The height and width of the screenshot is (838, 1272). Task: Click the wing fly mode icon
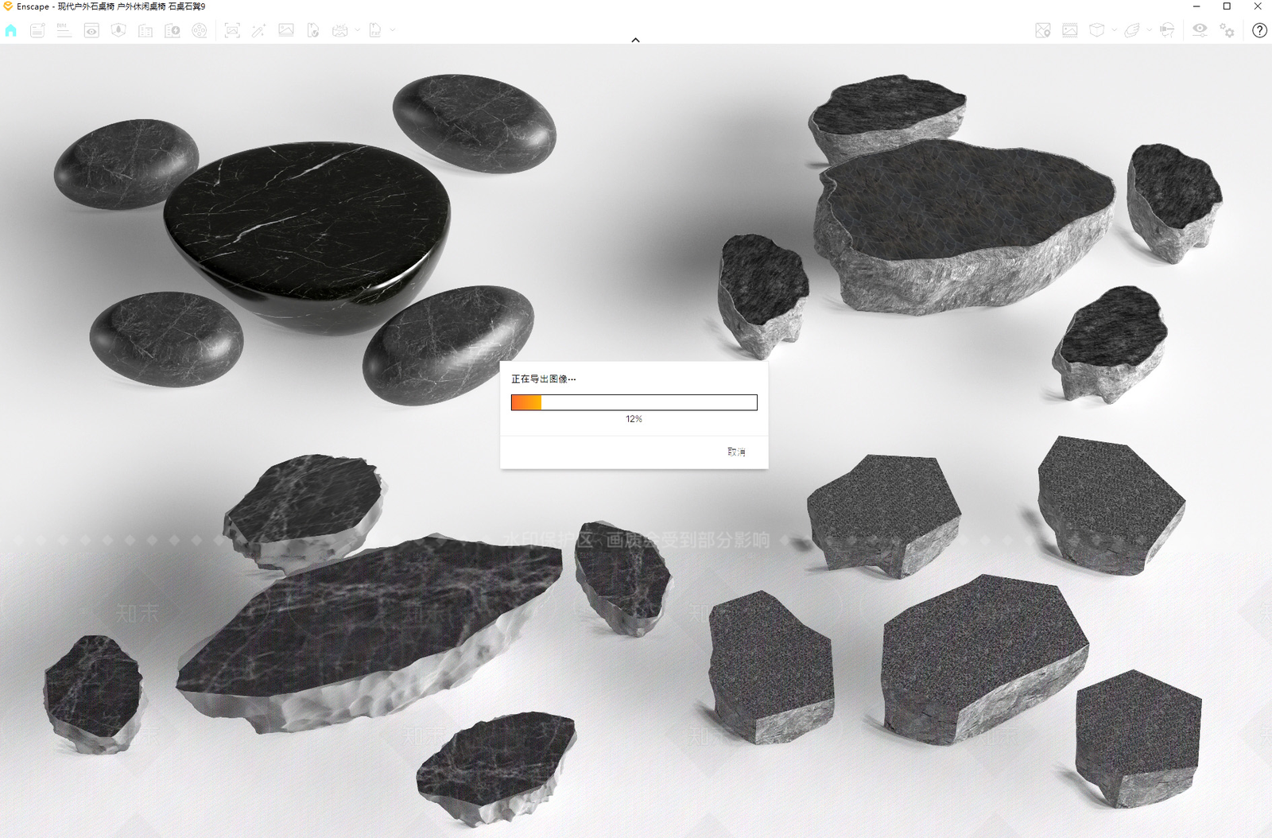coord(1132,30)
